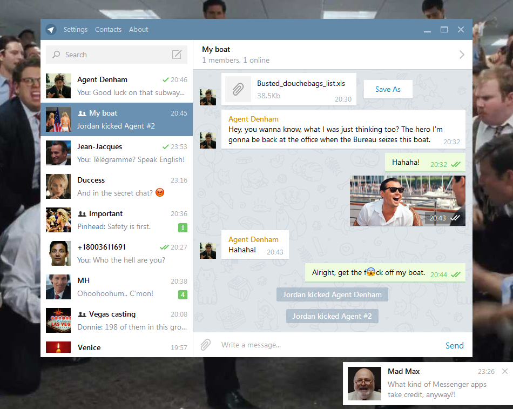Open the Jean-Jacques conversation

117,153
